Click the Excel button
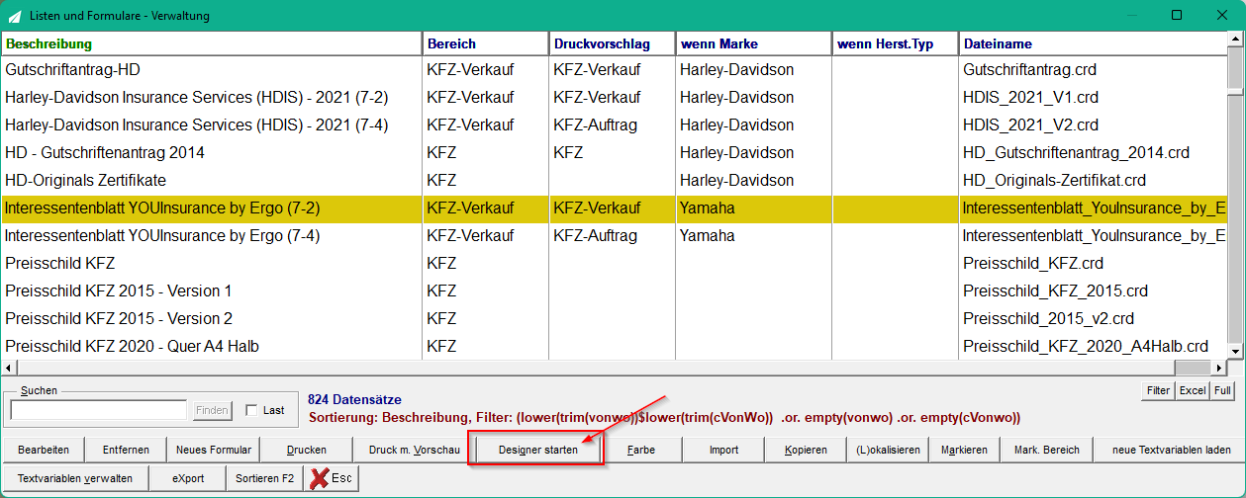Screen dimensions: 1246x498 [x=1193, y=390]
